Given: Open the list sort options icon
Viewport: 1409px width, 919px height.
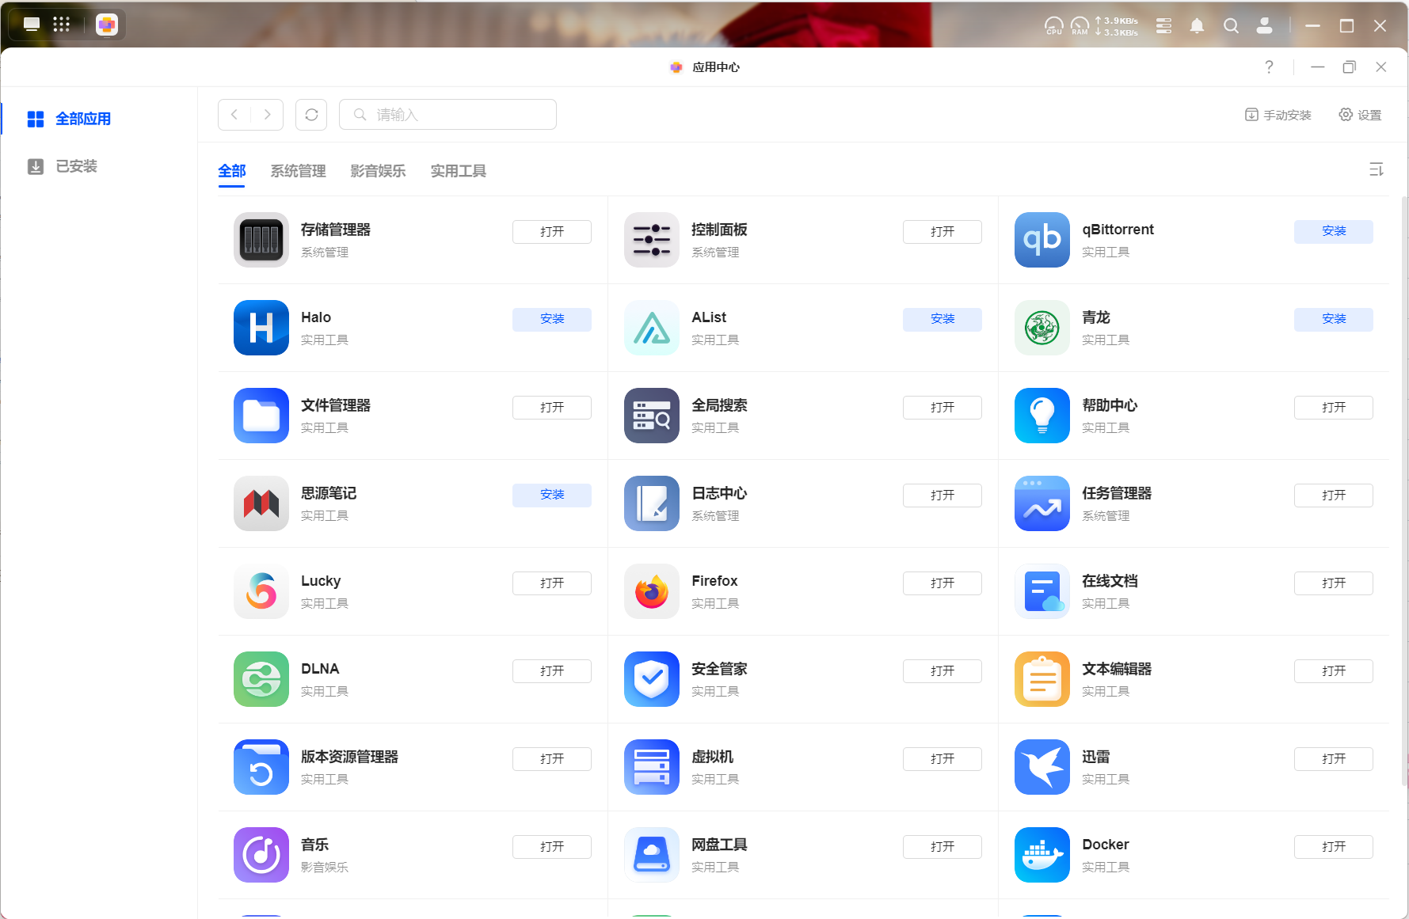Looking at the screenshot, I should (1377, 169).
